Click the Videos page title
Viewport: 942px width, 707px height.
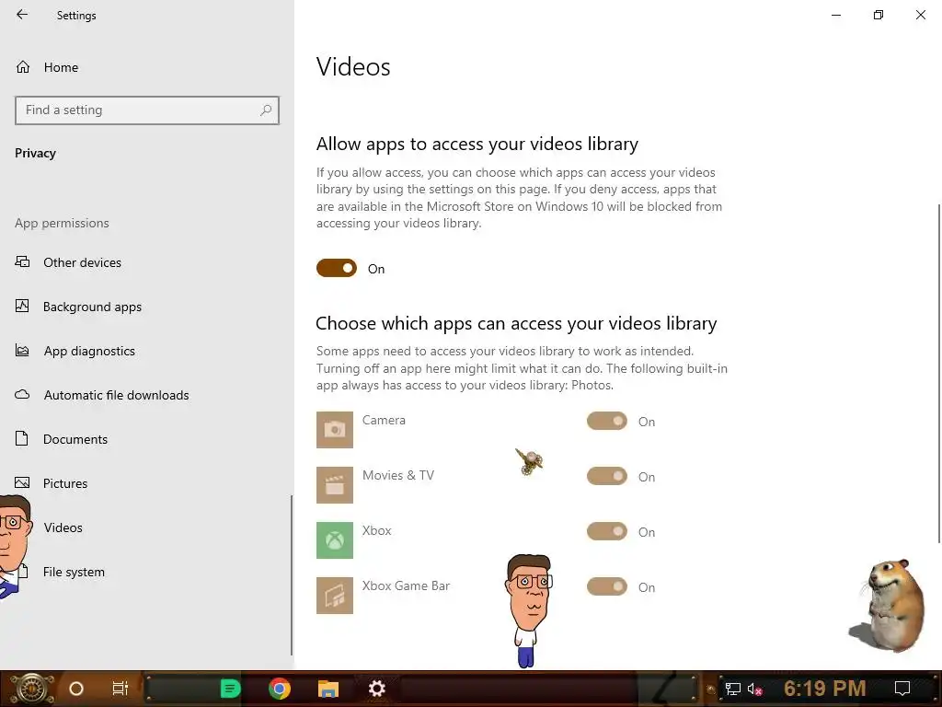[353, 66]
